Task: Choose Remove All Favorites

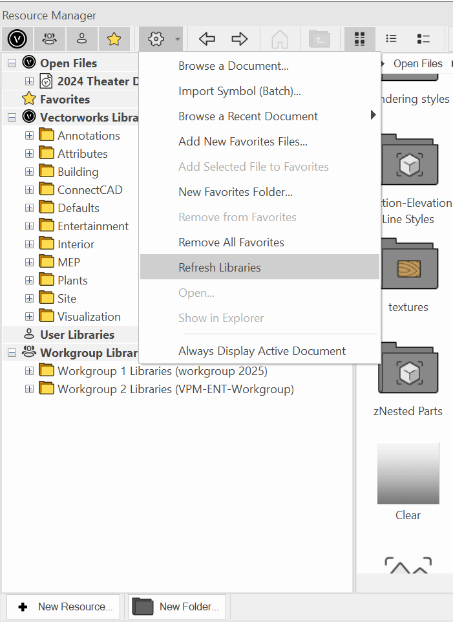Action: pos(260,242)
